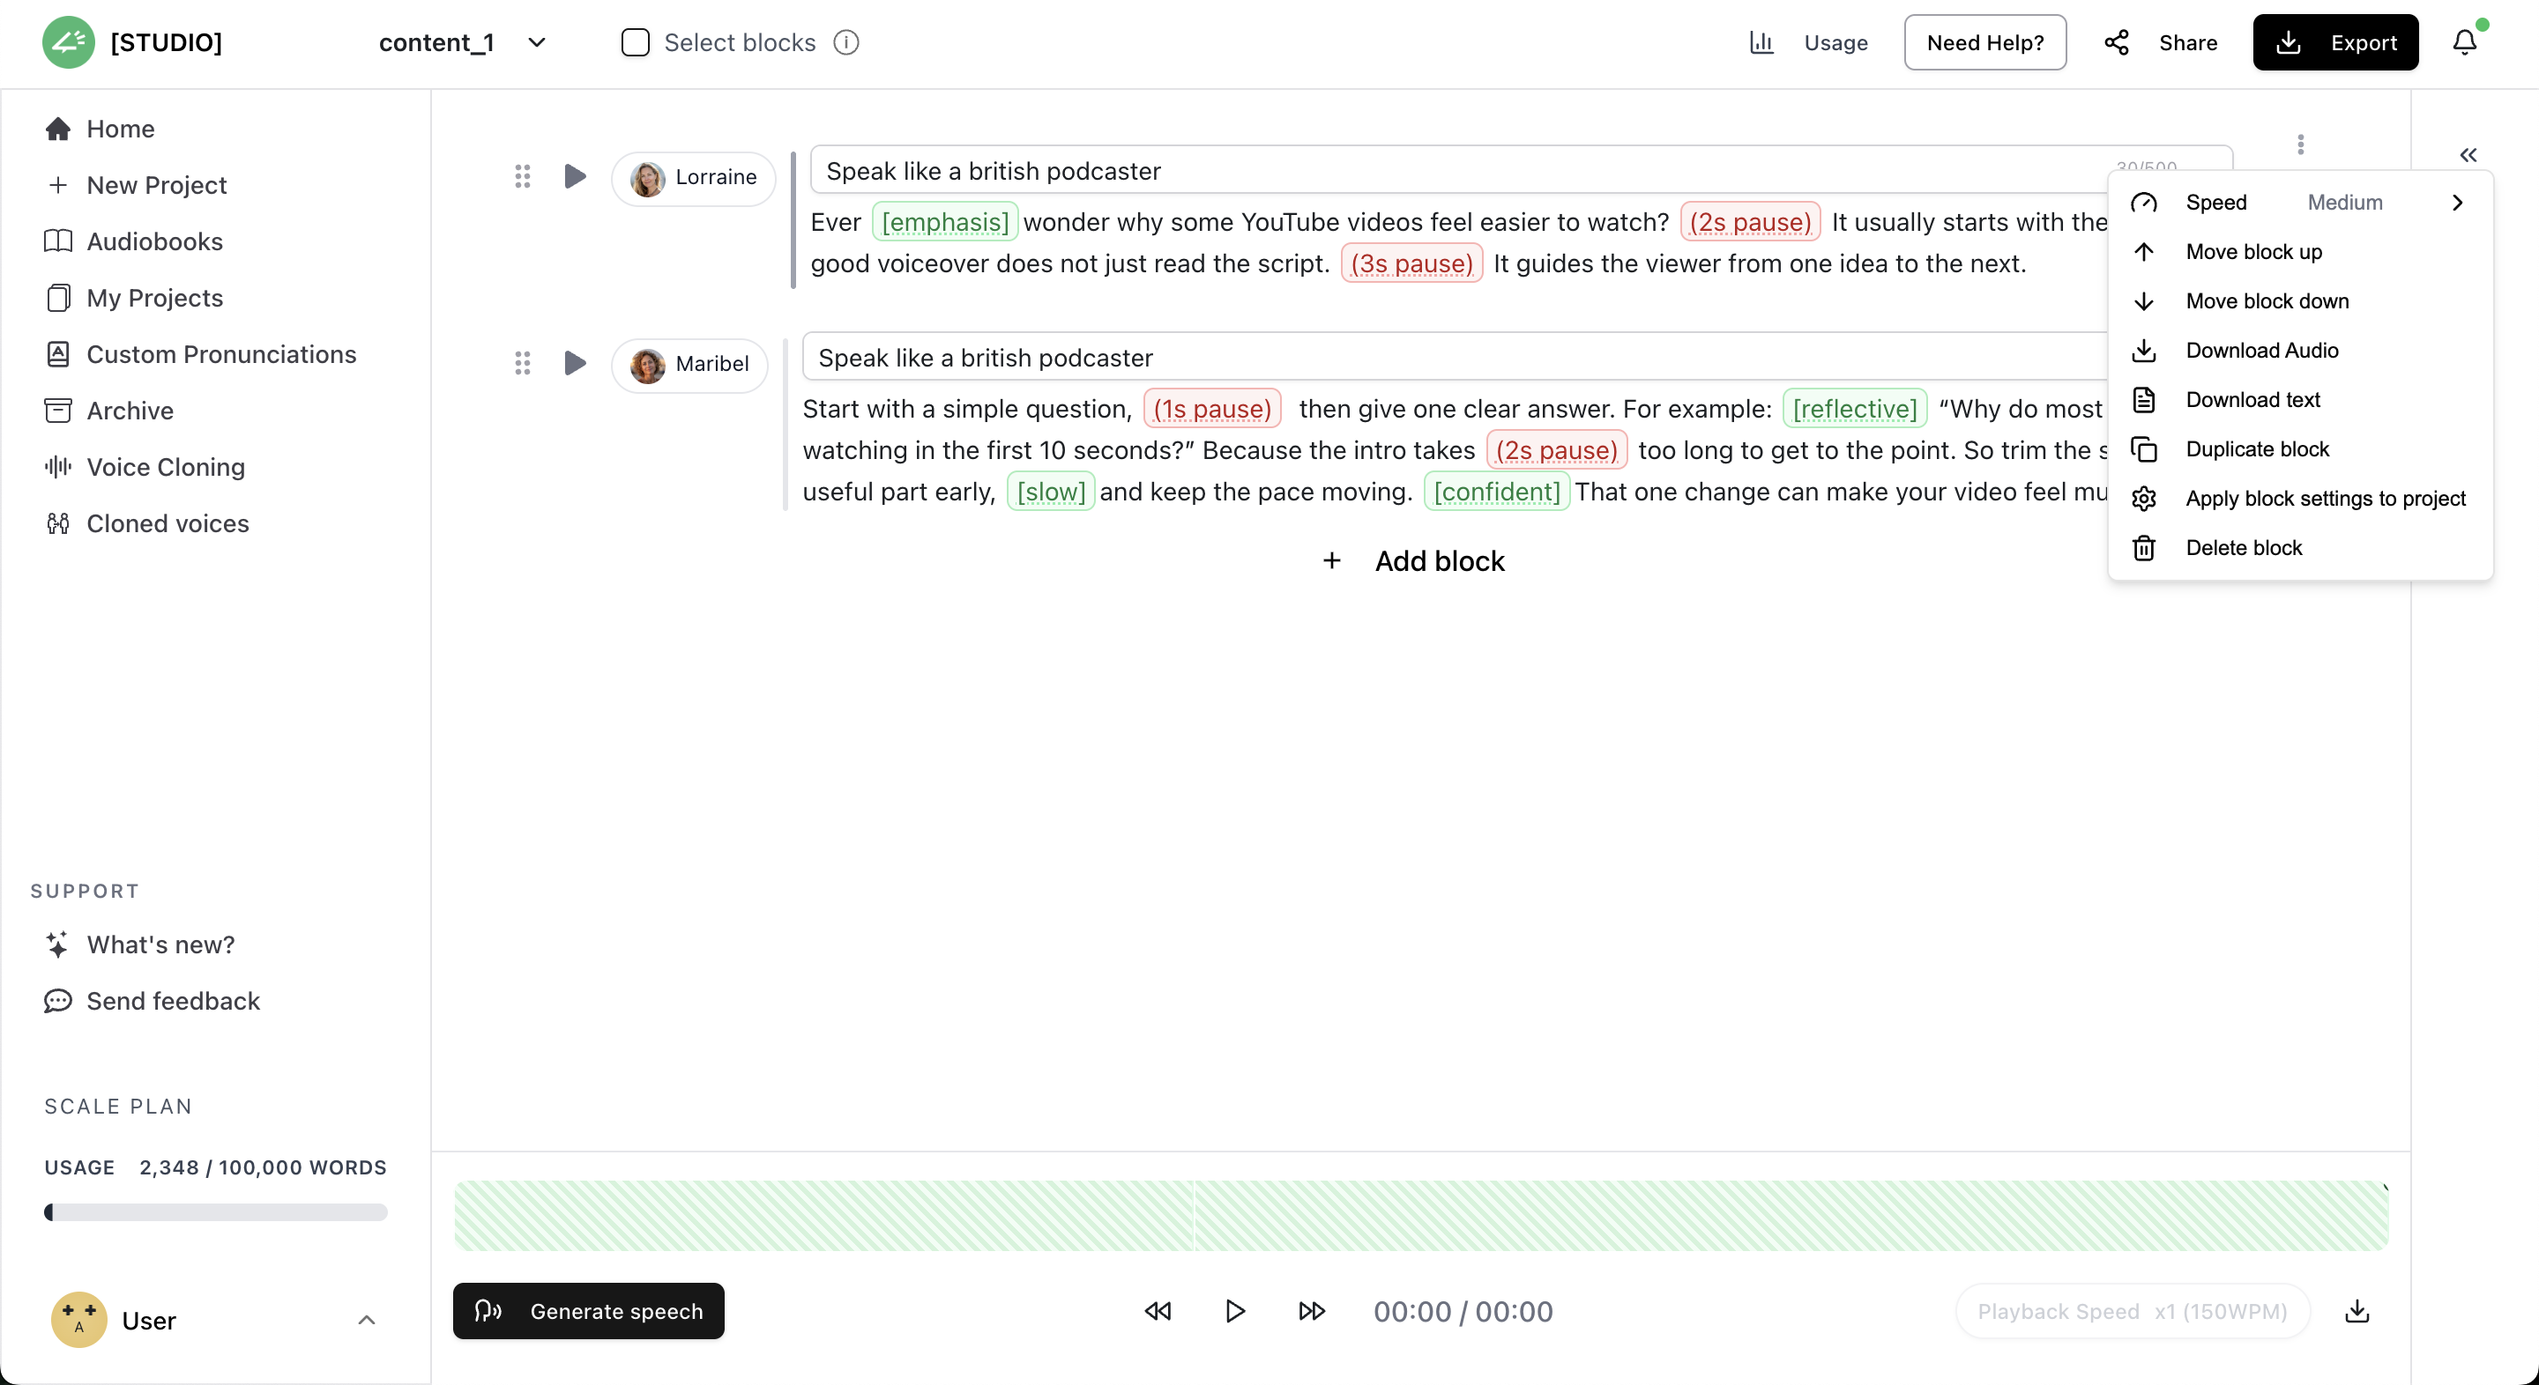Choose Apply block settings to project

click(x=2298, y=499)
